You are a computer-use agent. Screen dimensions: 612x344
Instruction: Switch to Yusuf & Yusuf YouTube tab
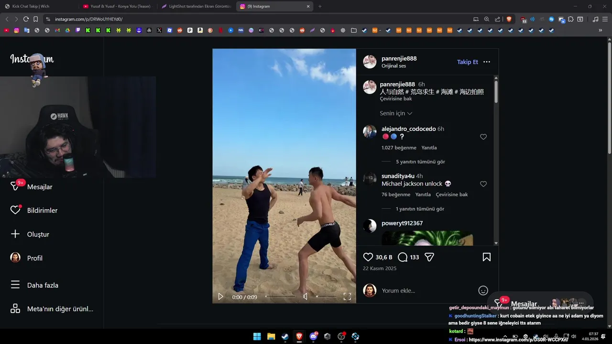(x=117, y=6)
